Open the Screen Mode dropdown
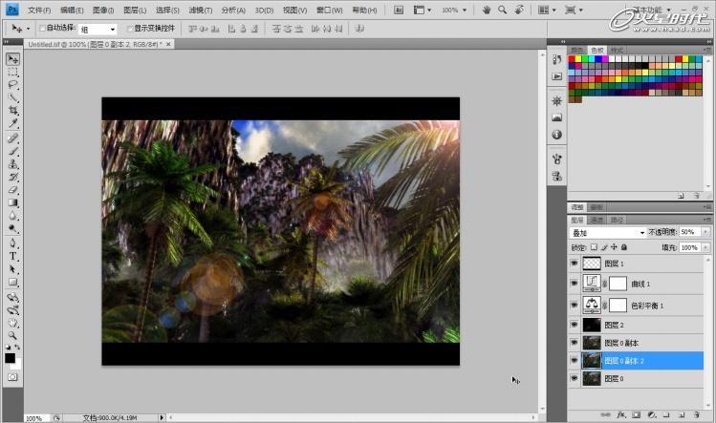 tap(574, 10)
